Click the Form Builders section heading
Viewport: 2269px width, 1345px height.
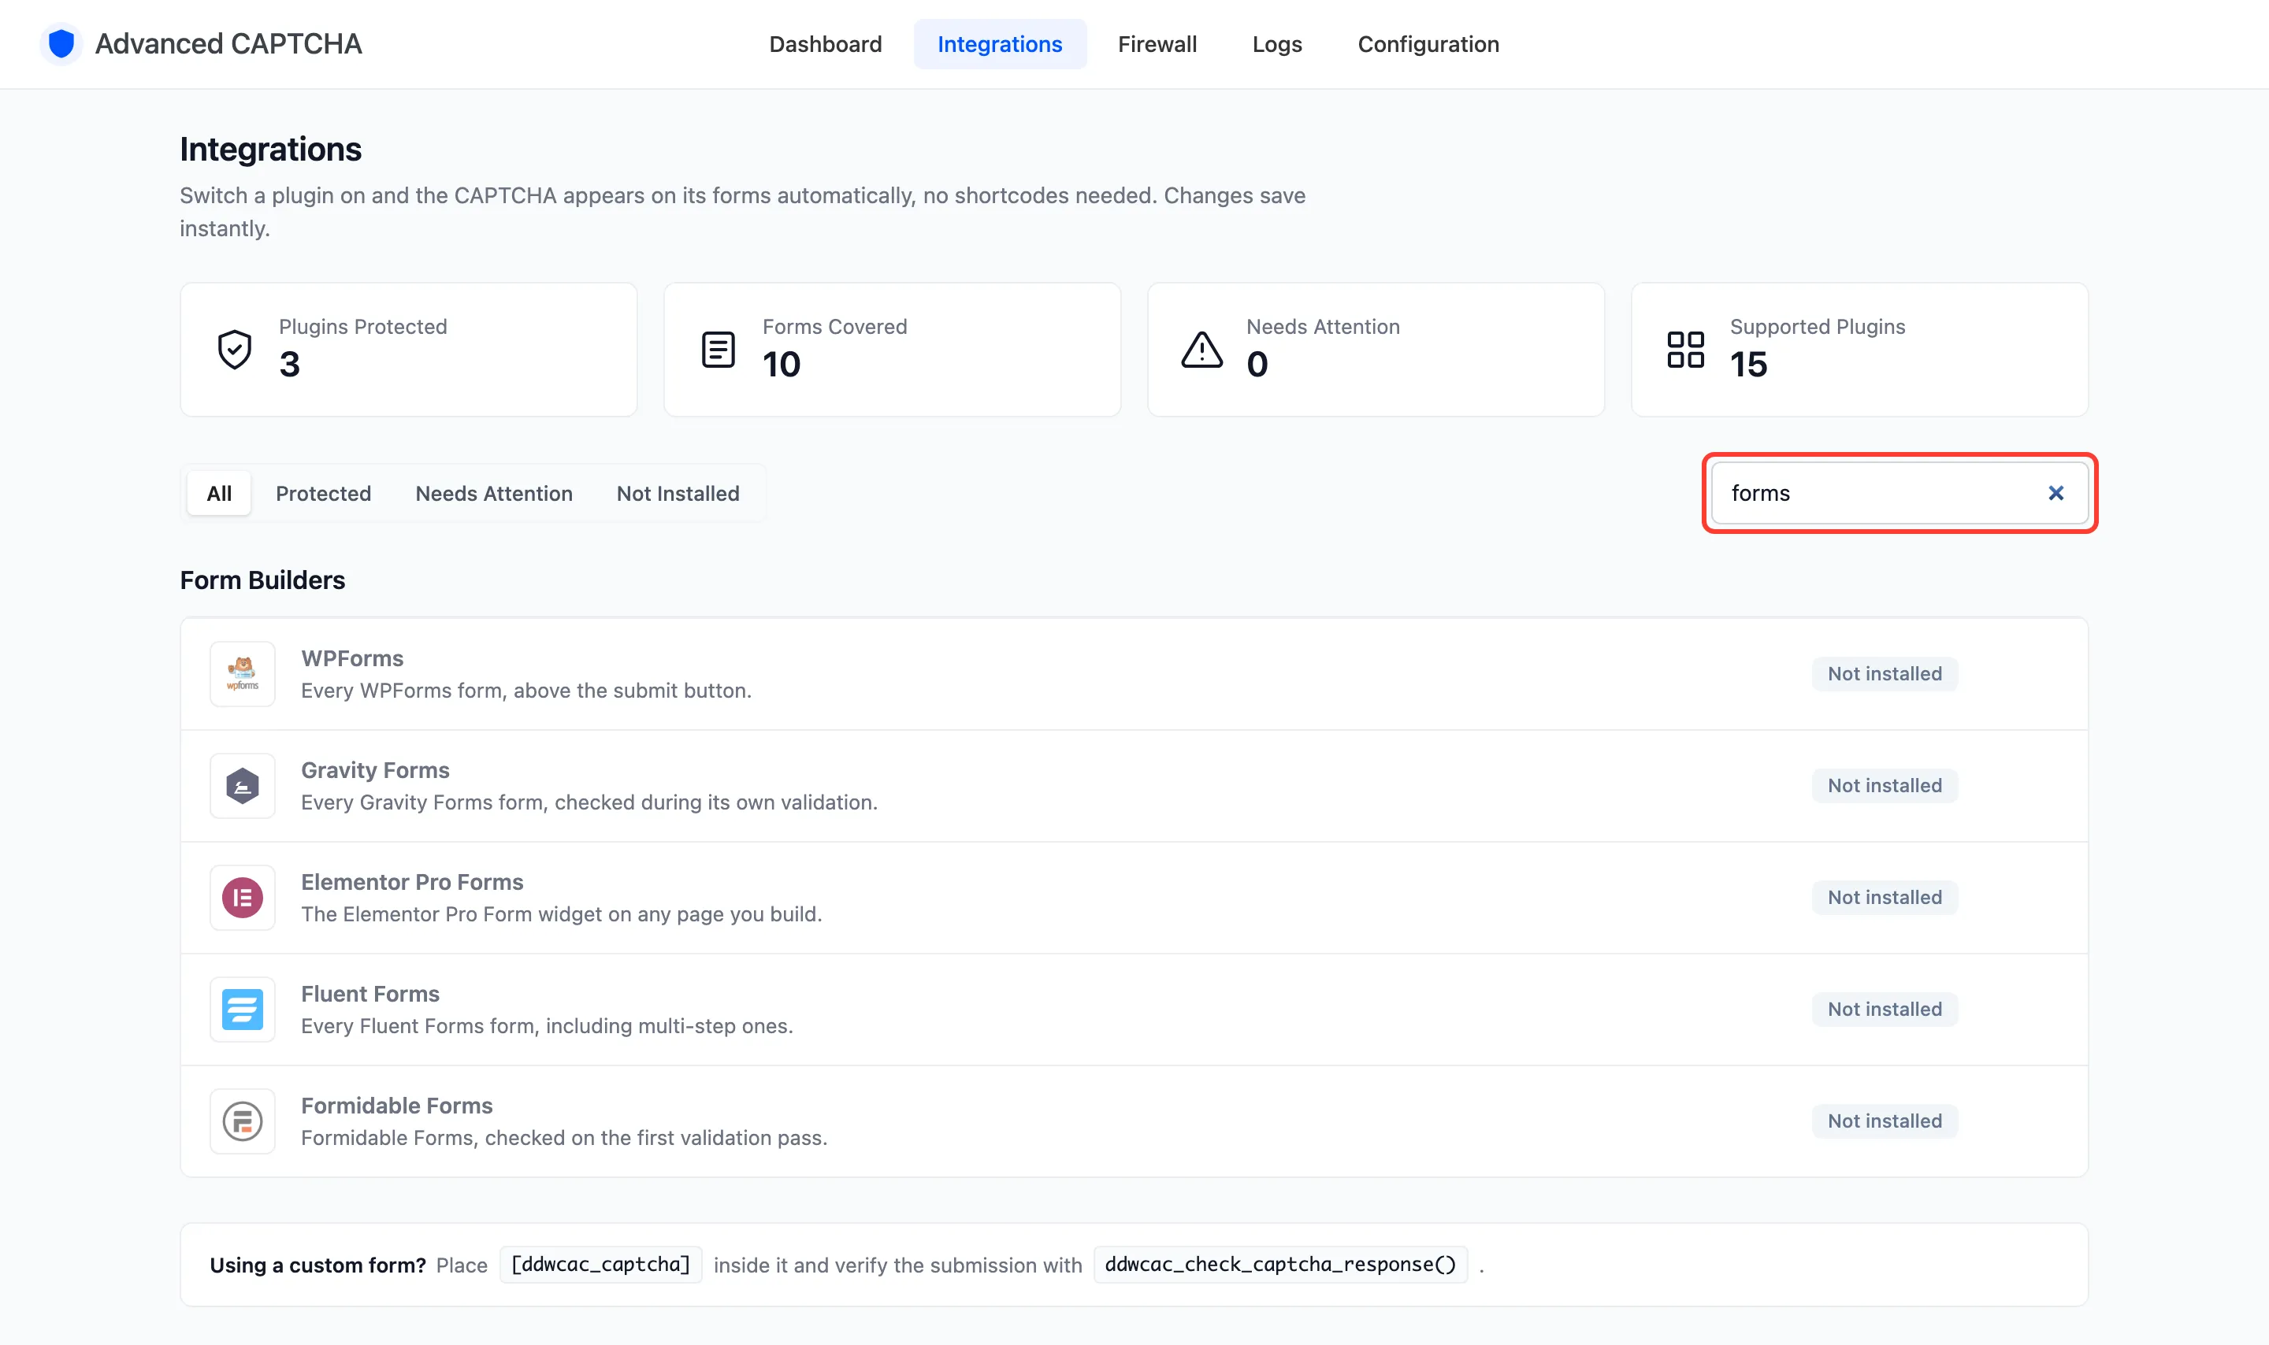[x=262, y=580]
